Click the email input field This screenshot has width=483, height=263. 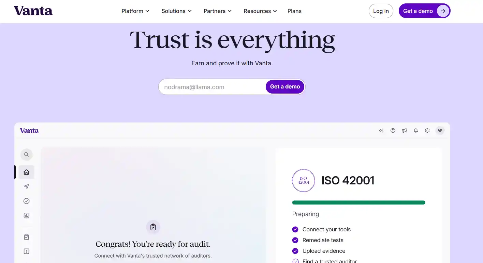coord(212,87)
